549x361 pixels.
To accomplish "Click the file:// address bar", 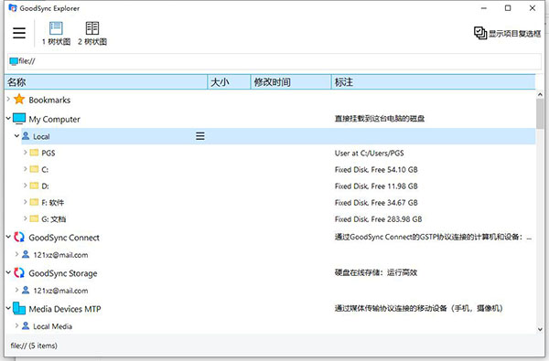I will (x=274, y=61).
